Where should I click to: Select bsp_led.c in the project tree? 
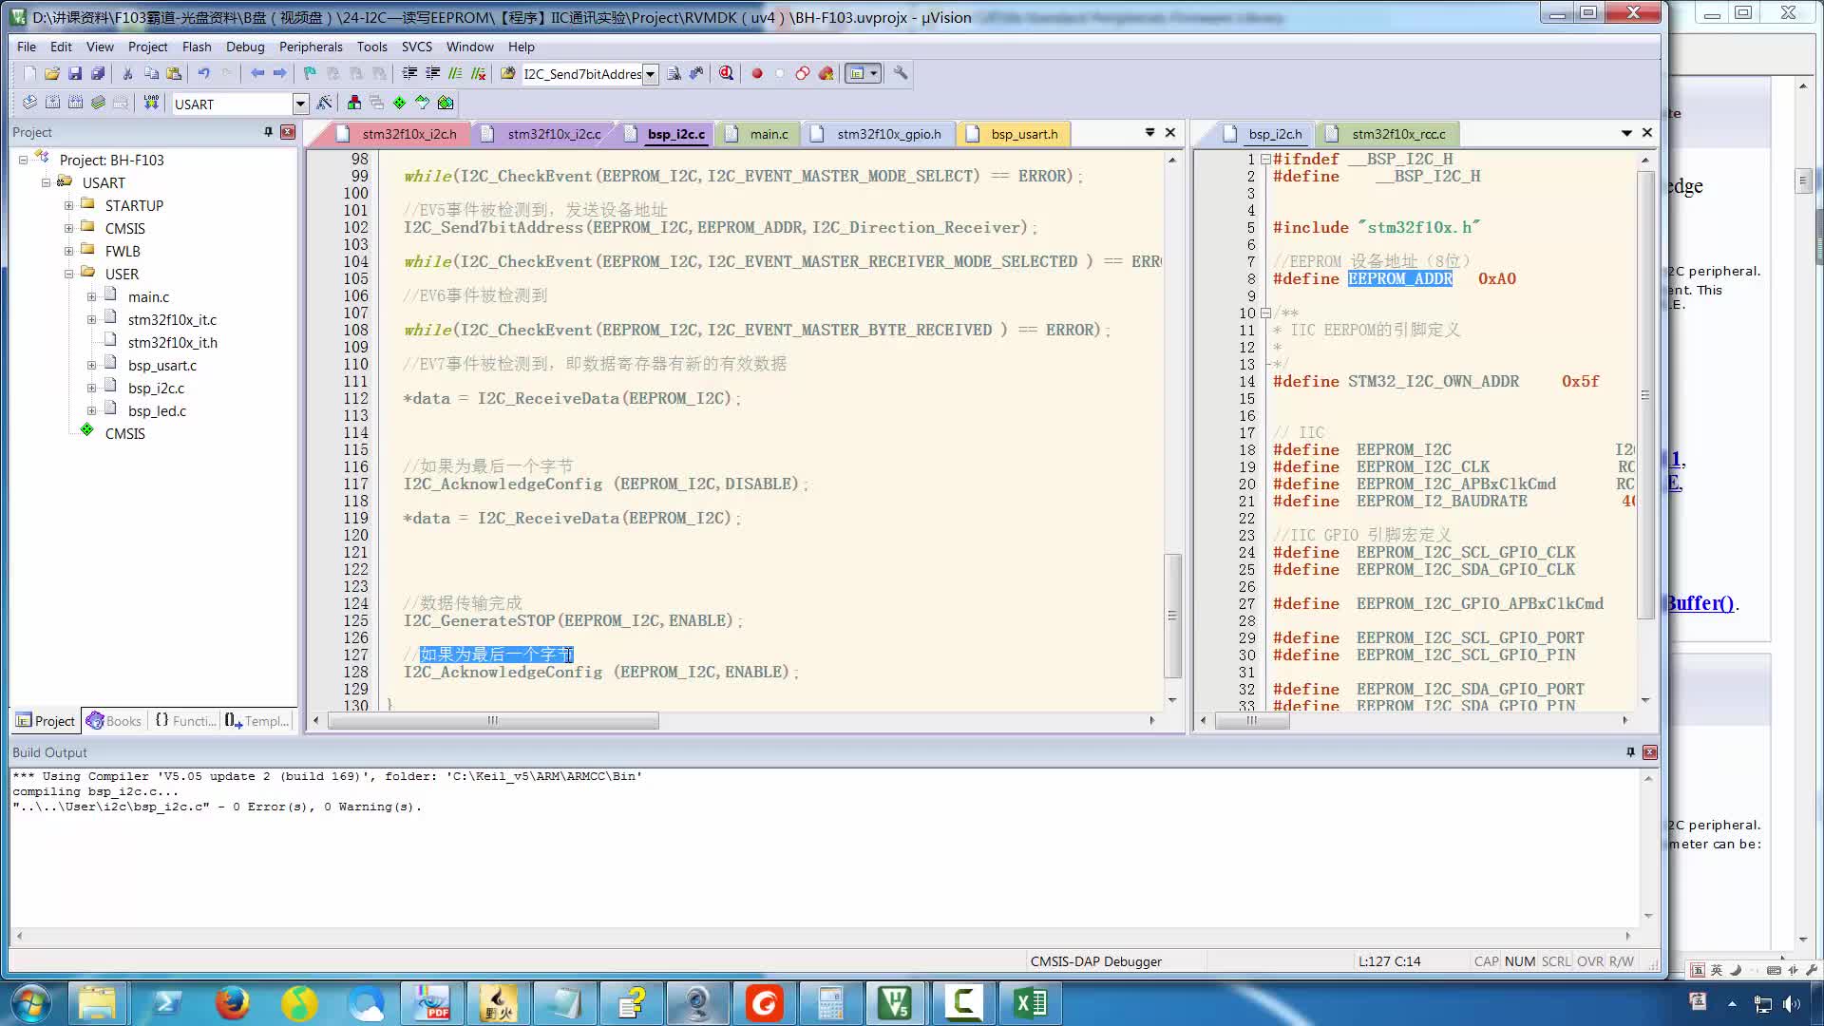coord(157,410)
